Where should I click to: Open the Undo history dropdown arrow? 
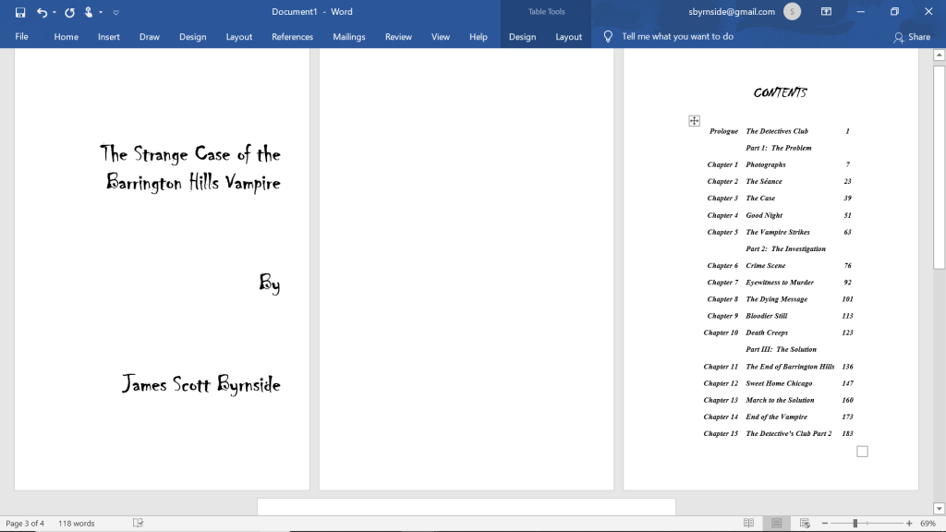(55, 13)
